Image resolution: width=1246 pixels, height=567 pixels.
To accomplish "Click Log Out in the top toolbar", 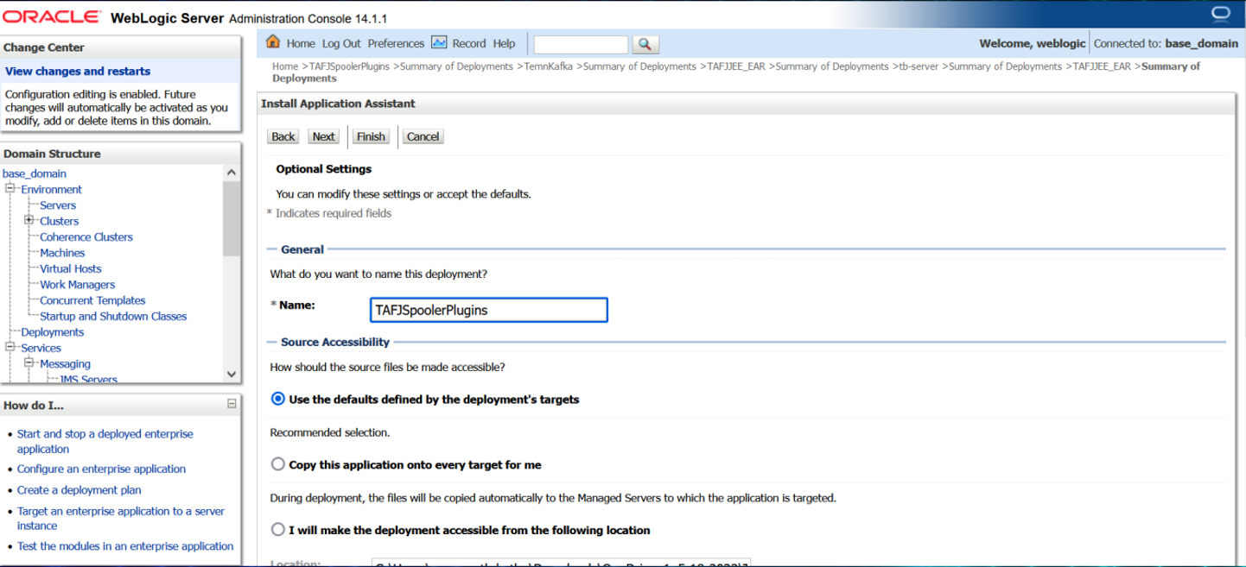I will [341, 44].
